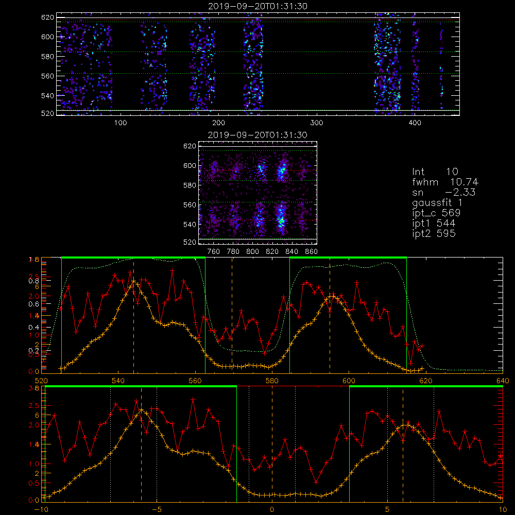Click the 600 x-axis label of the upper profile plot

tap(349, 381)
